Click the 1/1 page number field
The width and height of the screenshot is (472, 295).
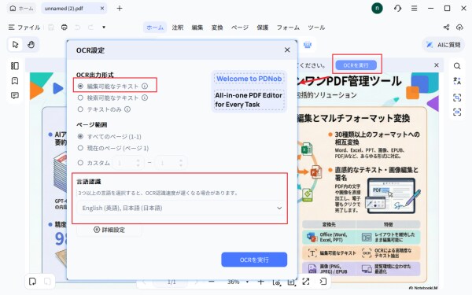click(171, 282)
